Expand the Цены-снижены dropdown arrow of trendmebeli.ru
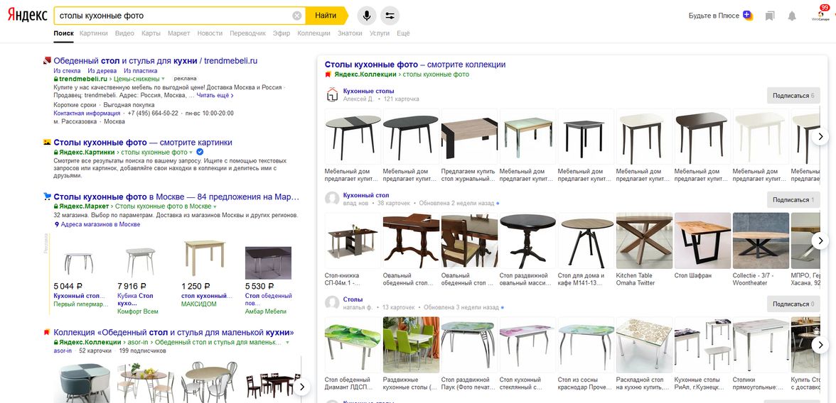This screenshot has height=403, width=836. tap(164, 79)
